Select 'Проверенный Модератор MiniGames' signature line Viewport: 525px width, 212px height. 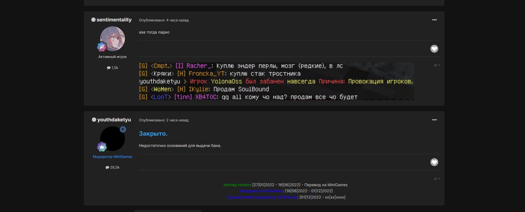[x=286, y=197]
